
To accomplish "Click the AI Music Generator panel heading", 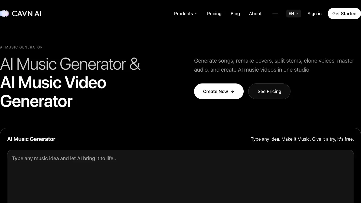I will tap(31, 139).
